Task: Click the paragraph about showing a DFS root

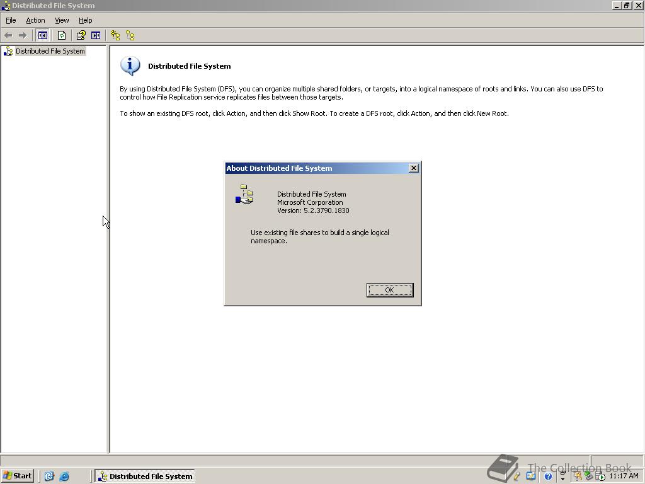Action: (314, 113)
